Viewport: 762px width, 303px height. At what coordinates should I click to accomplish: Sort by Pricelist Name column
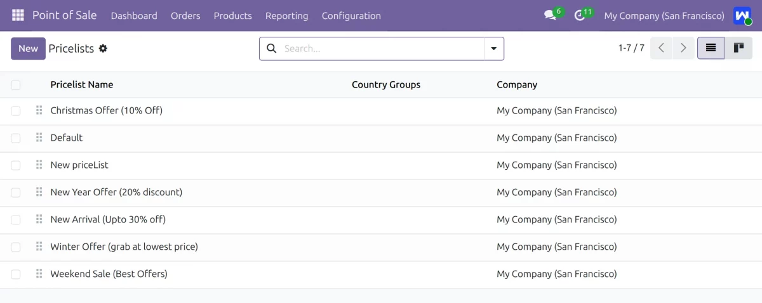click(82, 84)
